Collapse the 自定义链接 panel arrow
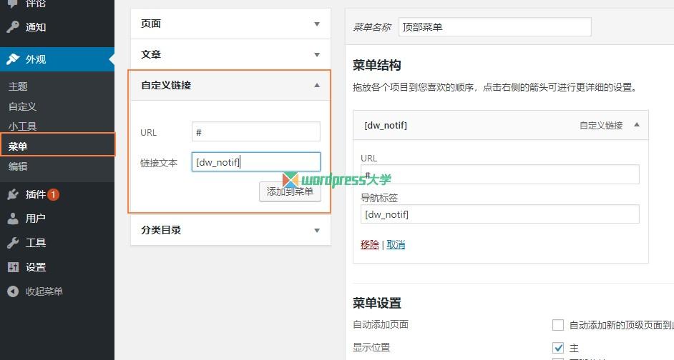 click(x=317, y=85)
